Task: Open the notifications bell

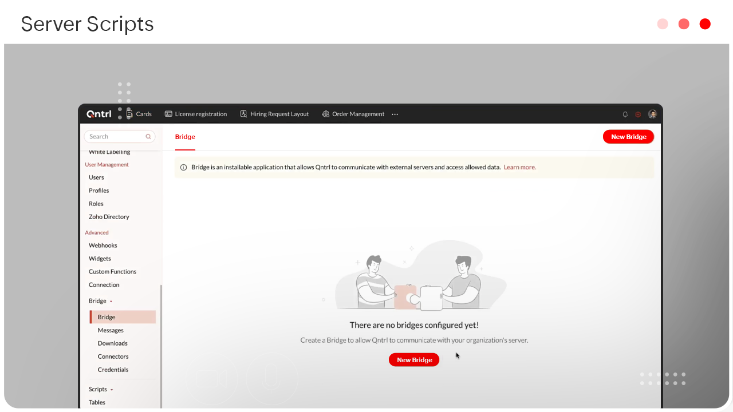Action: point(625,114)
